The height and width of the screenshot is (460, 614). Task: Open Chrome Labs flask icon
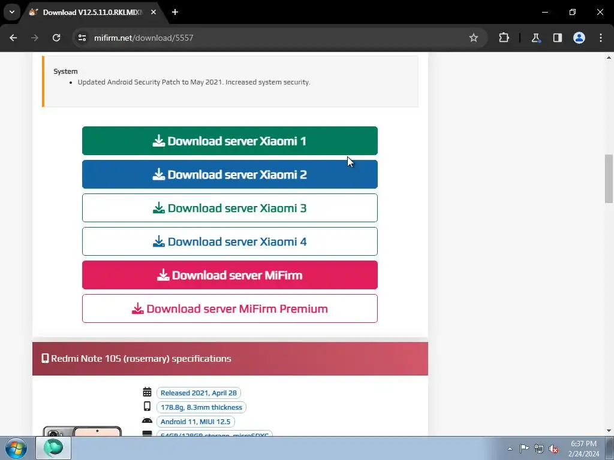click(535, 38)
